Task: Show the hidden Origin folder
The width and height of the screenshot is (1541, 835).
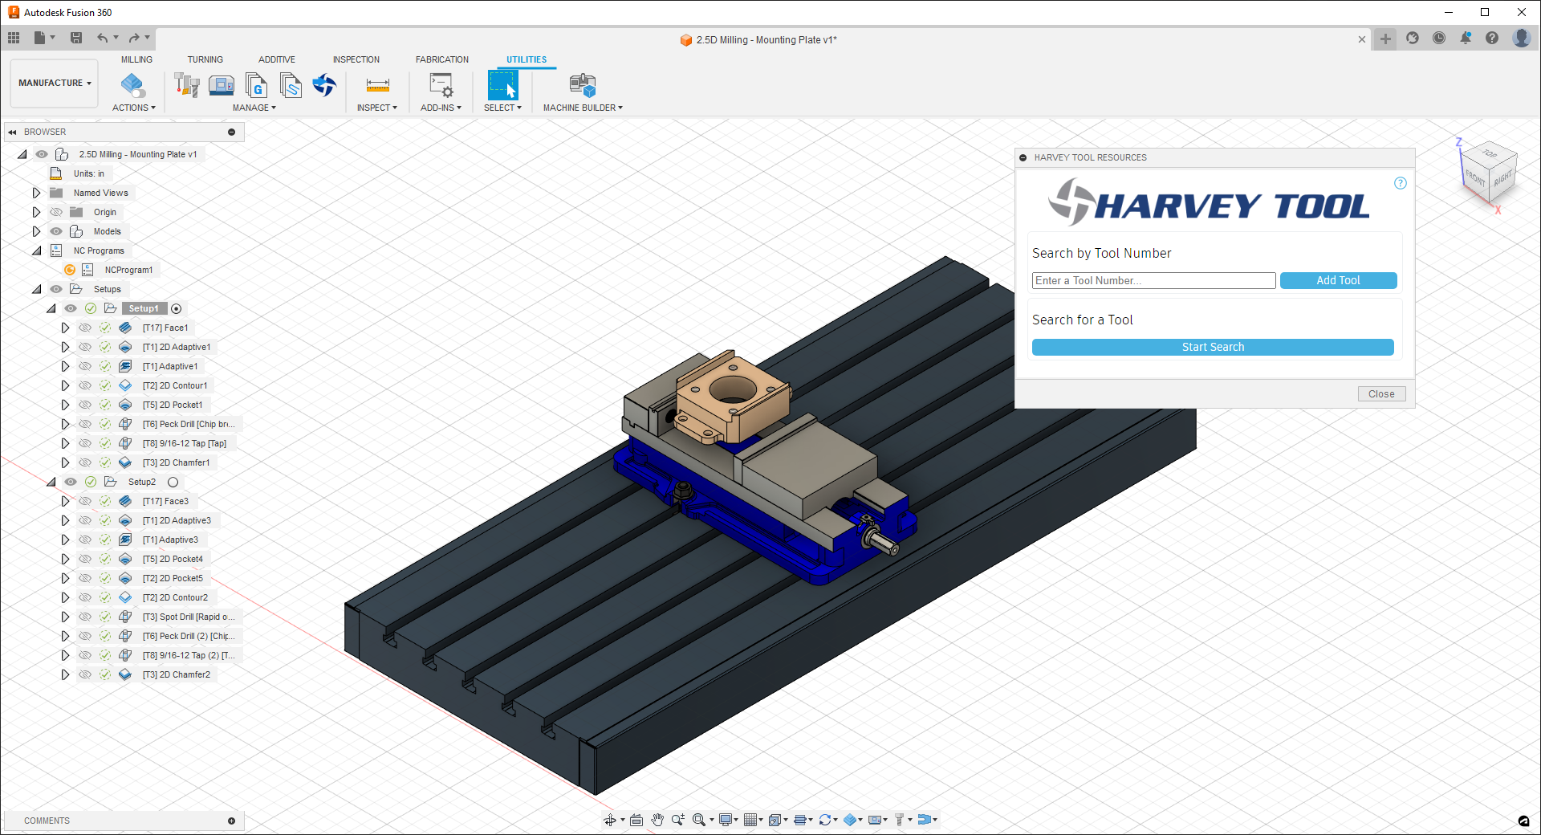Action: 56,212
